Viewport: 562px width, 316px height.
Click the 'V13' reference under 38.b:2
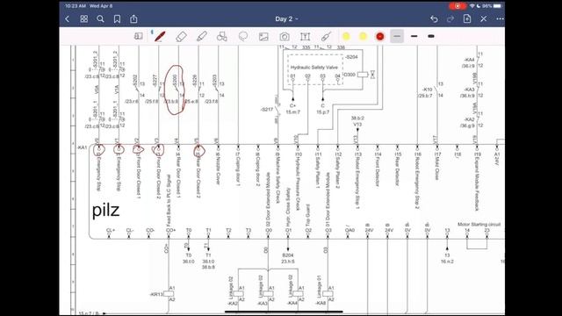[357, 125]
